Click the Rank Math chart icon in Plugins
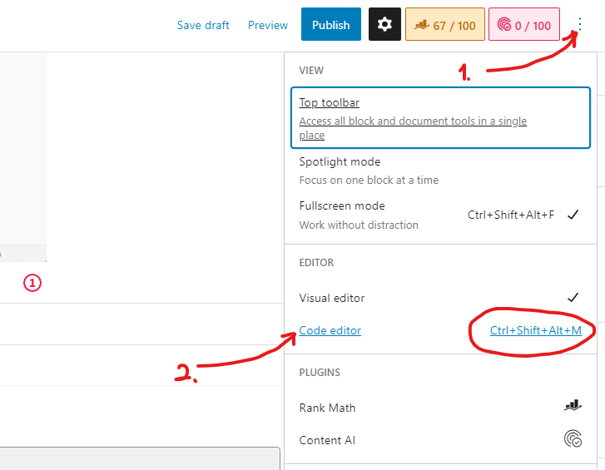The height and width of the screenshot is (470, 605). click(573, 406)
